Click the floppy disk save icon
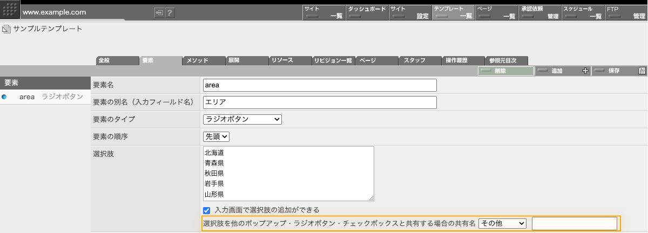 click(x=642, y=71)
